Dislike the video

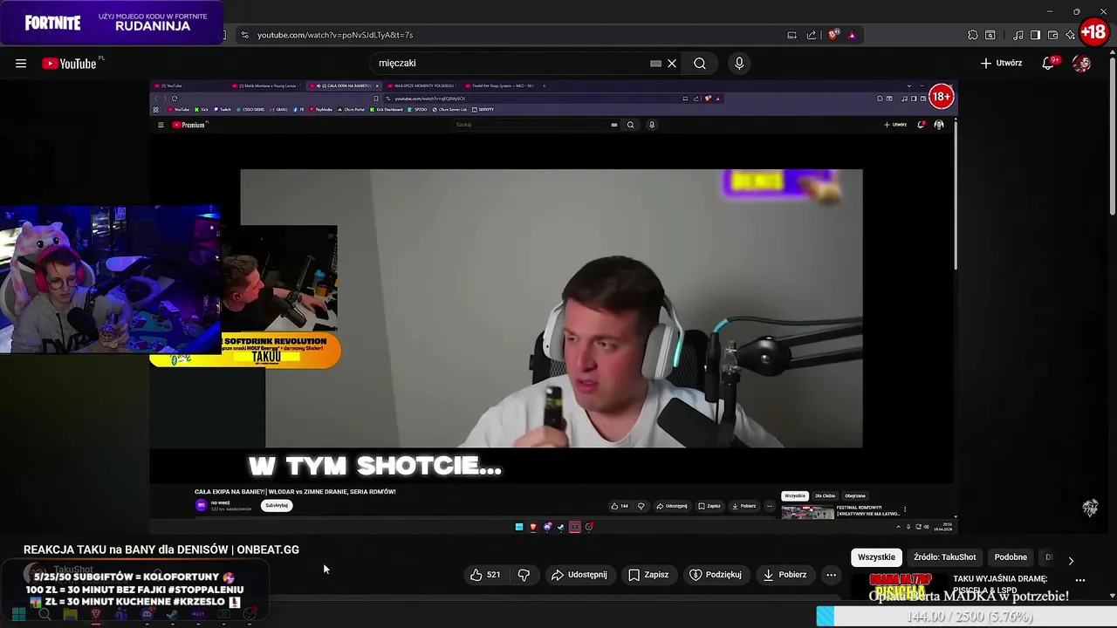[524, 575]
